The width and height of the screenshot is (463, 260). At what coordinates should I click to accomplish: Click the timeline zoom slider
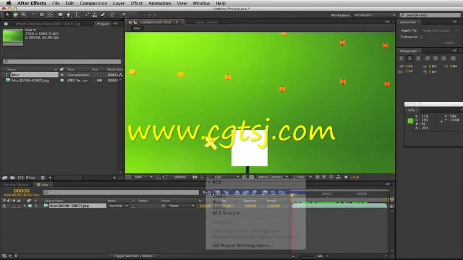pyautogui.click(x=306, y=256)
